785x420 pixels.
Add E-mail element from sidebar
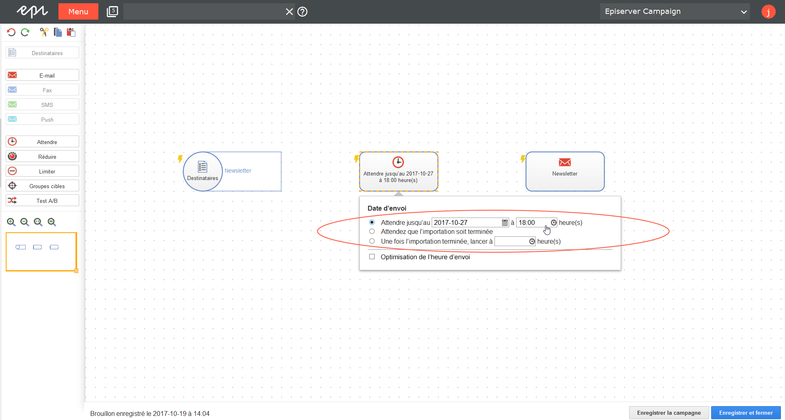coord(42,75)
